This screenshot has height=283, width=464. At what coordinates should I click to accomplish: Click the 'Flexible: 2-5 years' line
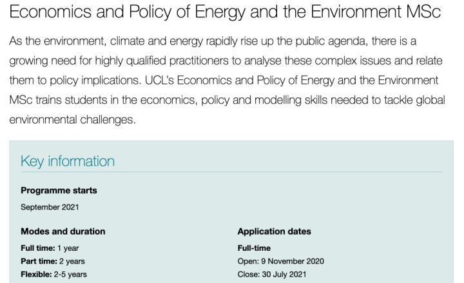[54, 275]
